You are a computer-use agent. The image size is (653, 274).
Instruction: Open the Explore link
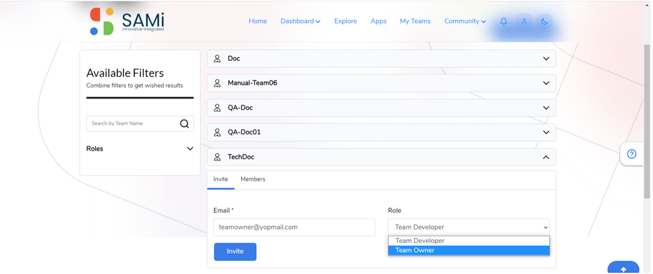point(346,21)
